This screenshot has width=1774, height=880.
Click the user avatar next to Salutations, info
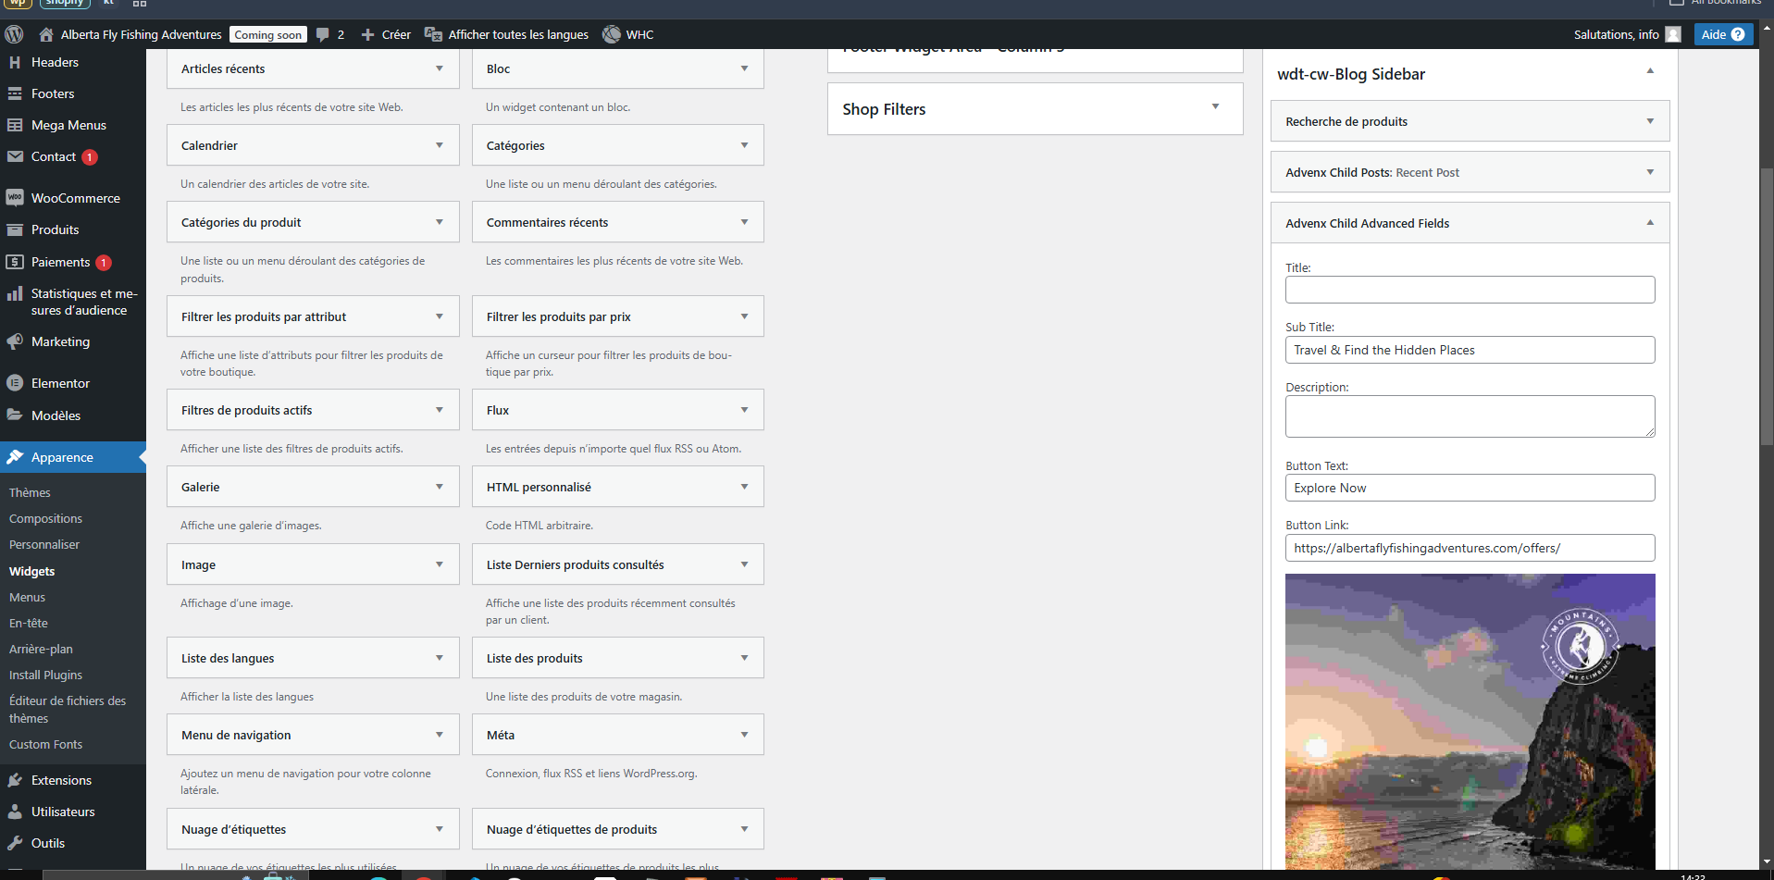(1673, 34)
